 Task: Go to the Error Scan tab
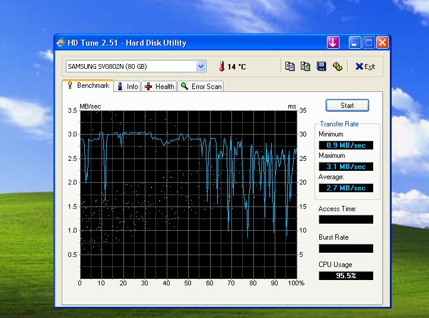(x=201, y=87)
